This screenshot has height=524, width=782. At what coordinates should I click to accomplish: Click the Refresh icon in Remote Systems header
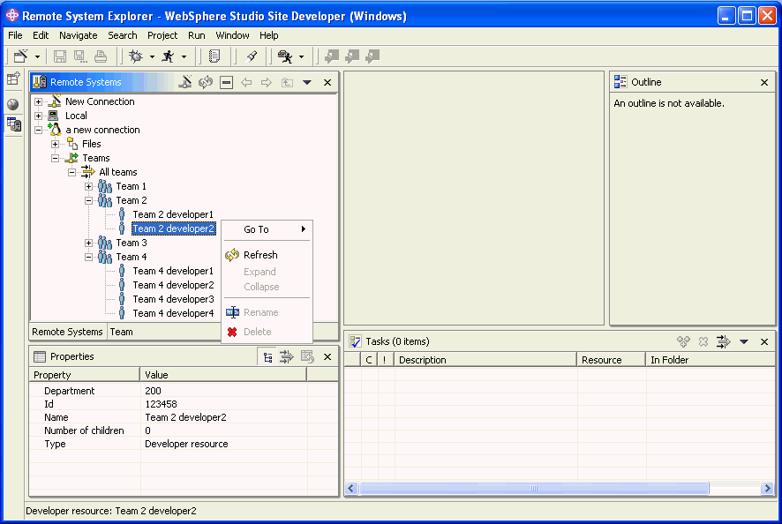[206, 82]
